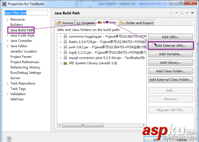Select WikiText in the tree
199x142 pixels.
(17, 99)
